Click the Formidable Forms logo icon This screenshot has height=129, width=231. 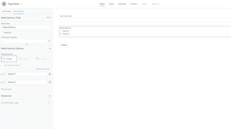(x=4, y=4)
